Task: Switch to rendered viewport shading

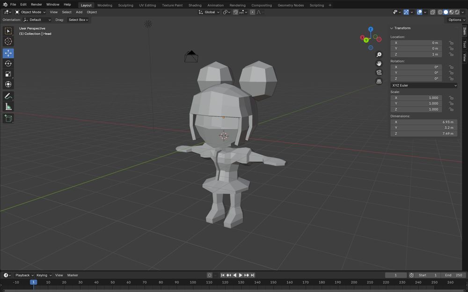Action: 457,12
